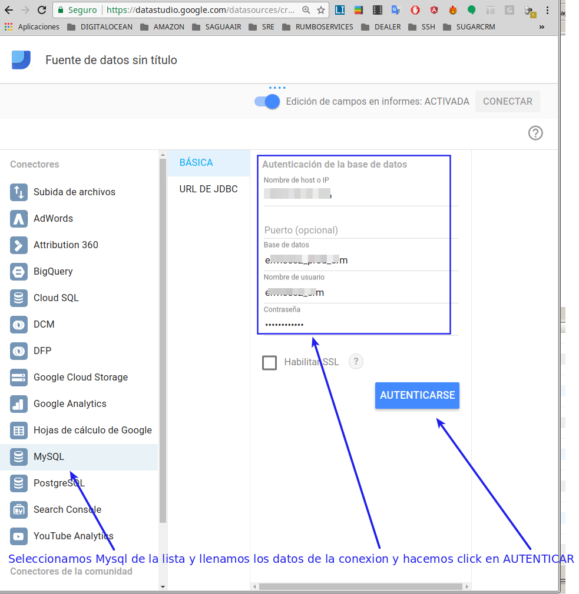Select the MySQL connector icon

(x=19, y=457)
